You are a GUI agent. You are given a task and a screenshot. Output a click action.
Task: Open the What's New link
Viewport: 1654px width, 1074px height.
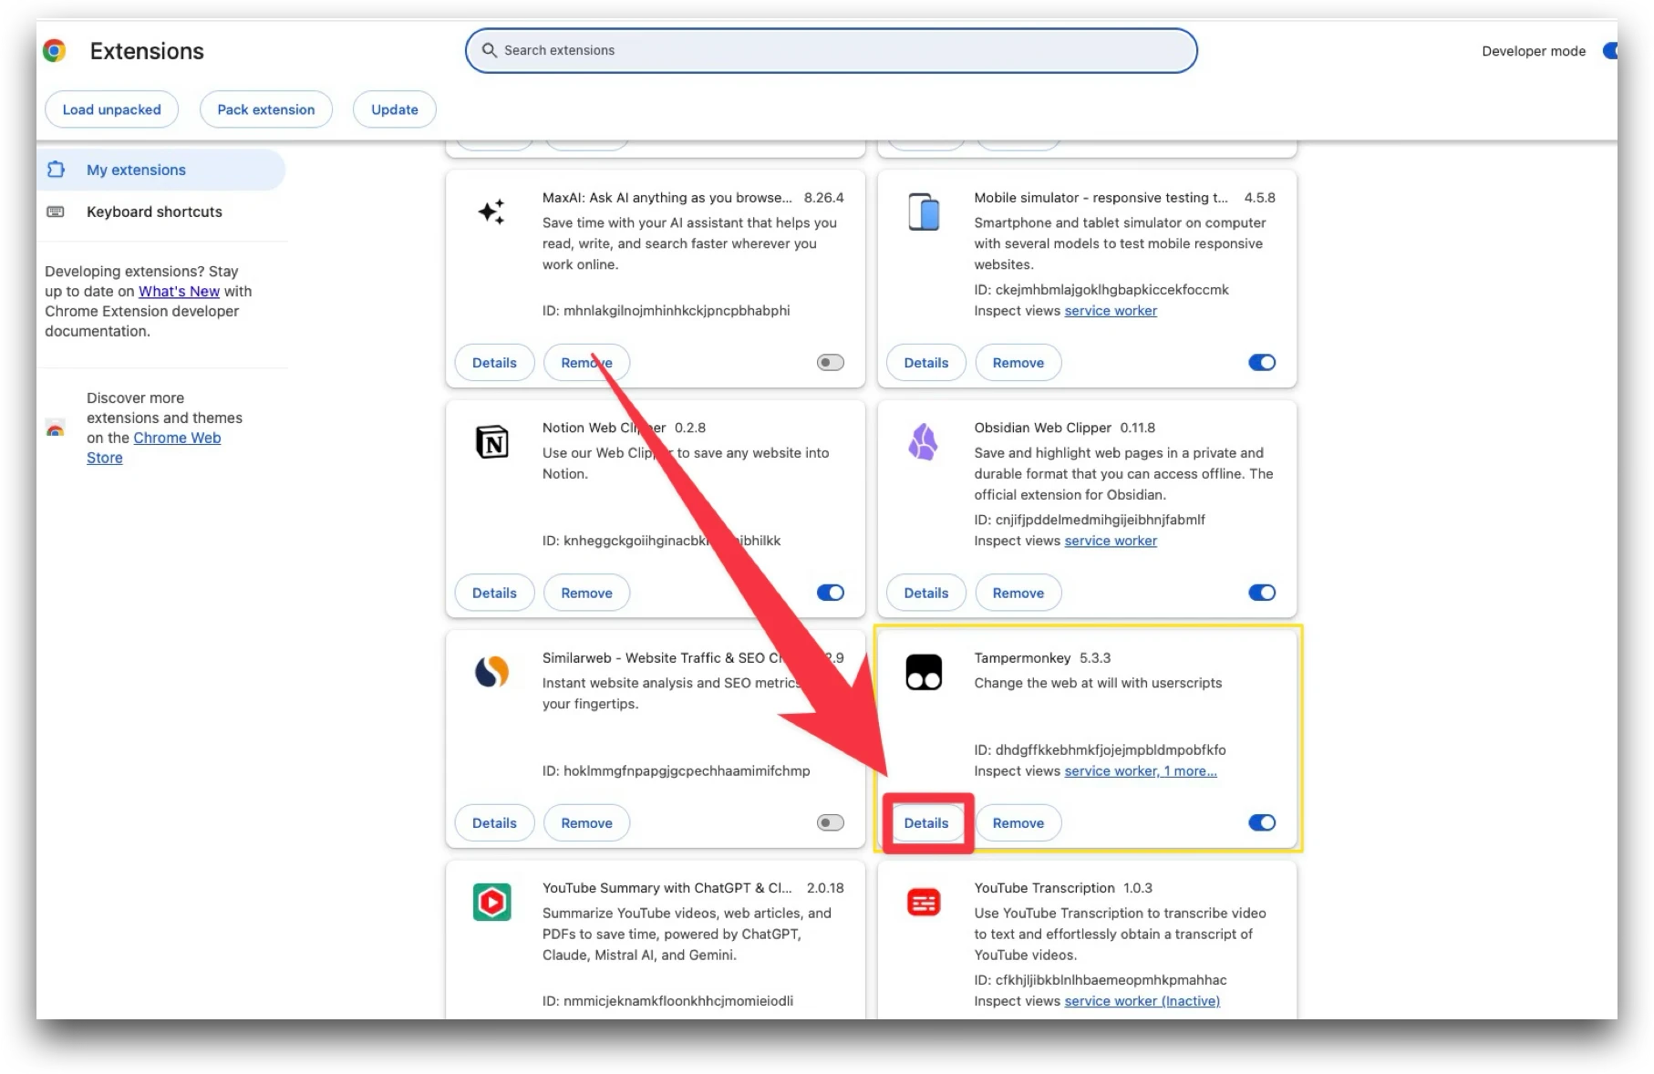tap(179, 292)
